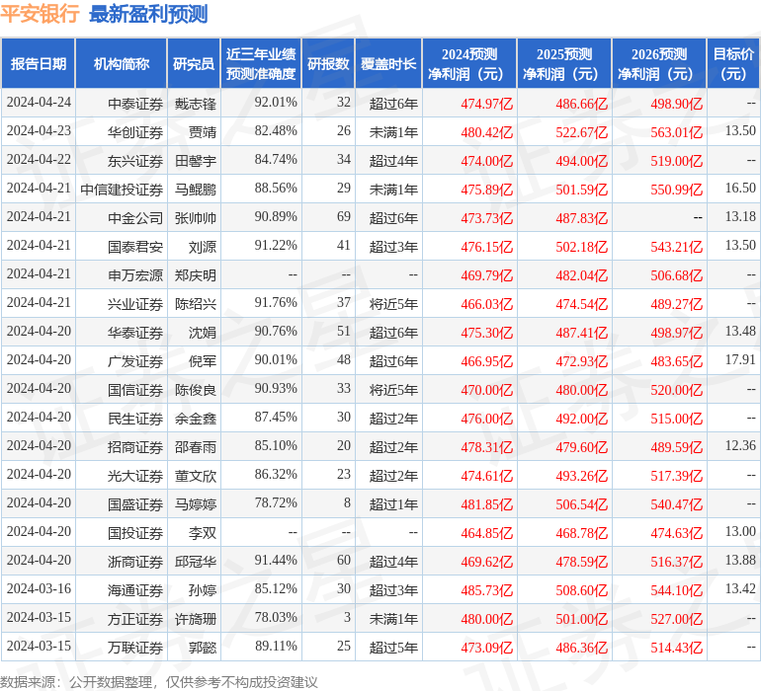This screenshot has height=691, width=761.
Task: Click 2026 forecast 550.99亿
Action: [x=677, y=190]
